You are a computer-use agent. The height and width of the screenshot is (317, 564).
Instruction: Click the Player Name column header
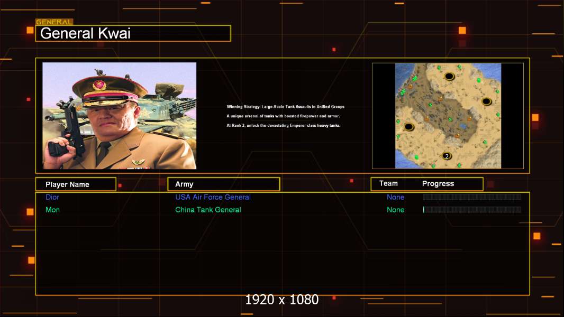pyautogui.click(x=76, y=184)
